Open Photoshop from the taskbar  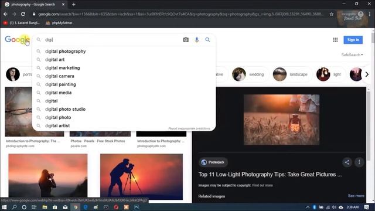pos(137,207)
